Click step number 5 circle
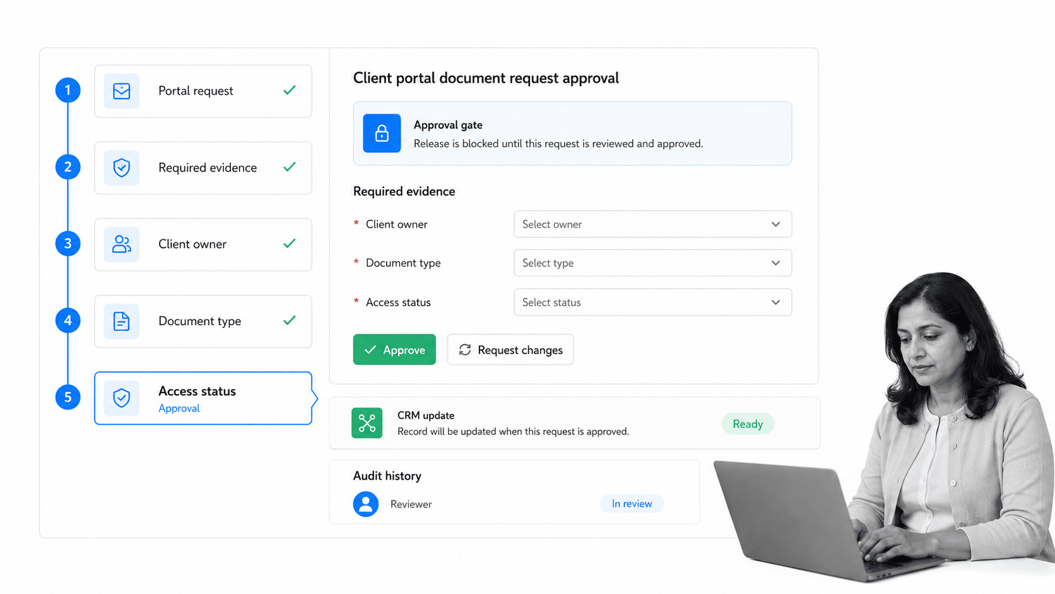This screenshot has width=1055, height=594. 68,397
